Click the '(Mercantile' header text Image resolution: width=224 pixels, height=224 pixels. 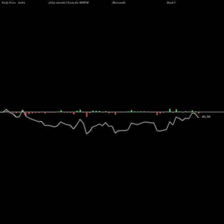pos(119,3)
